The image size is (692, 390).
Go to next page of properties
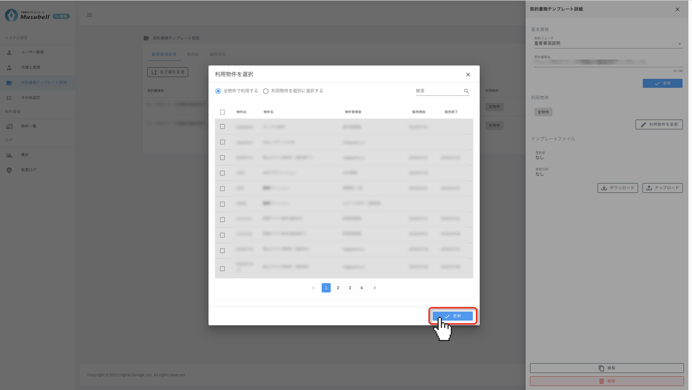coord(374,288)
